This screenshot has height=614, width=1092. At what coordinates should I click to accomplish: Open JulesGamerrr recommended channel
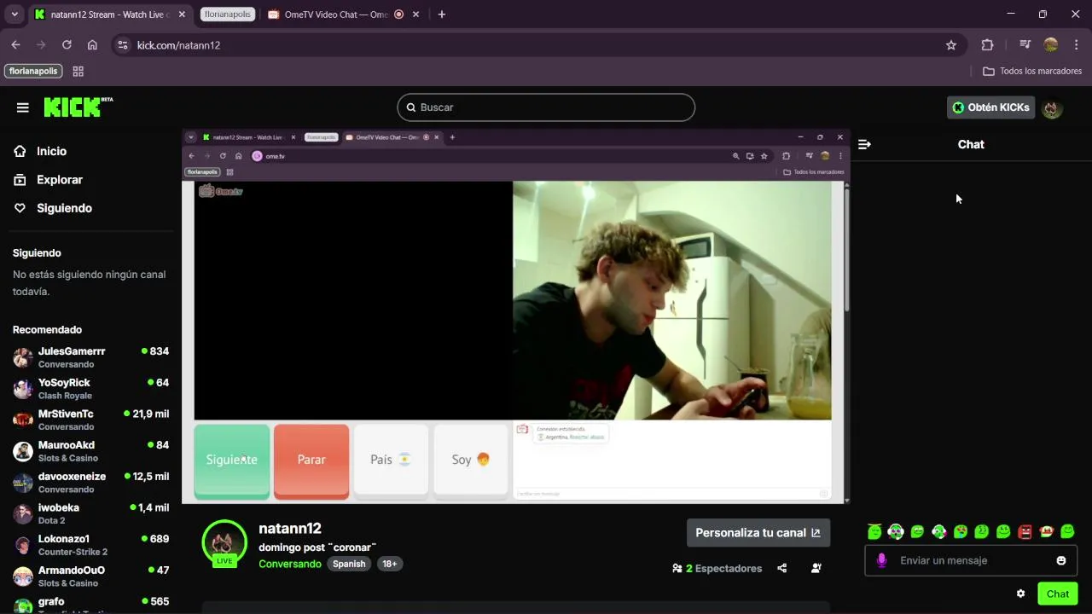click(90, 357)
